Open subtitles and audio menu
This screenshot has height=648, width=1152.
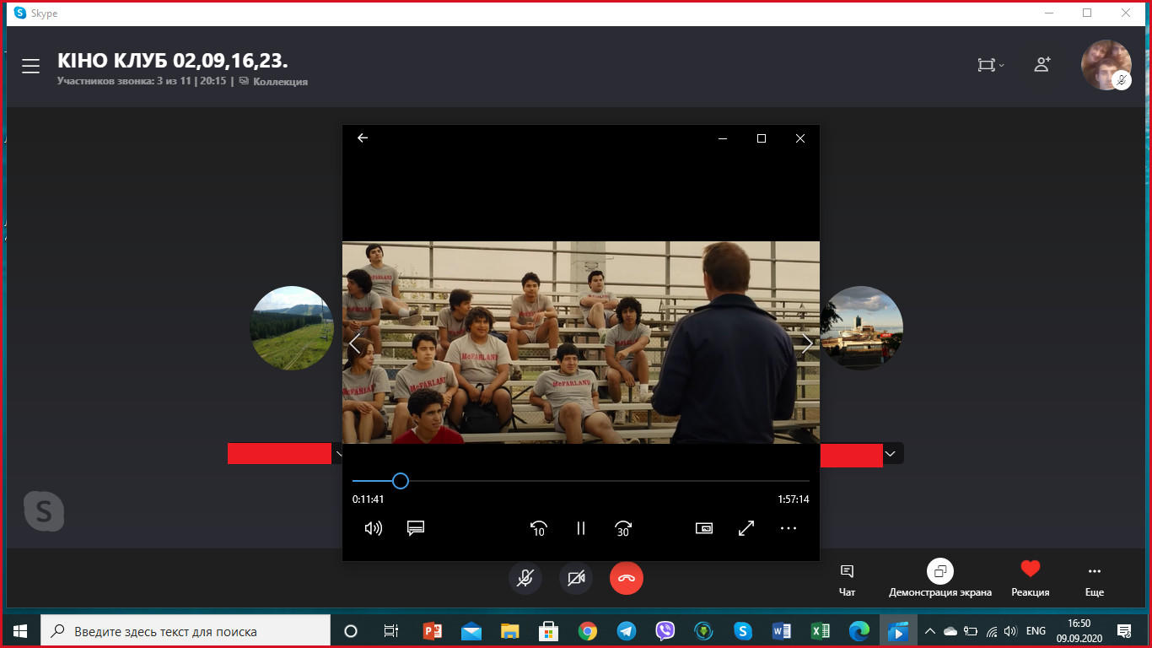(x=416, y=528)
